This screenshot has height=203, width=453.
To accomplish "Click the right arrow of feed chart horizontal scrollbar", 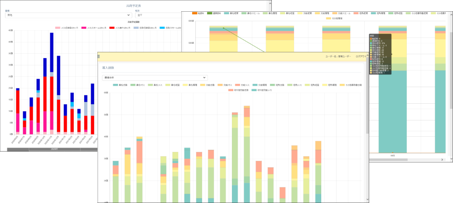I will click(x=442, y=159).
